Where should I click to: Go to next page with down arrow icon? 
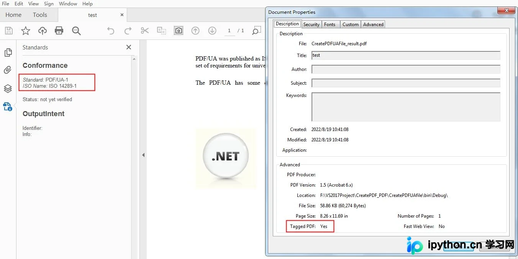tap(212, 31)
